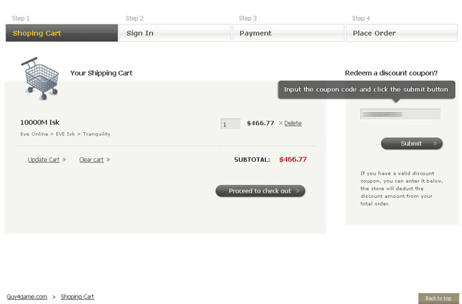Click Proceed to check out button

260,191
